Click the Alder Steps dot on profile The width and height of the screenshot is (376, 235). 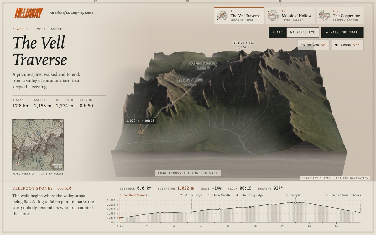pos(191,211)
